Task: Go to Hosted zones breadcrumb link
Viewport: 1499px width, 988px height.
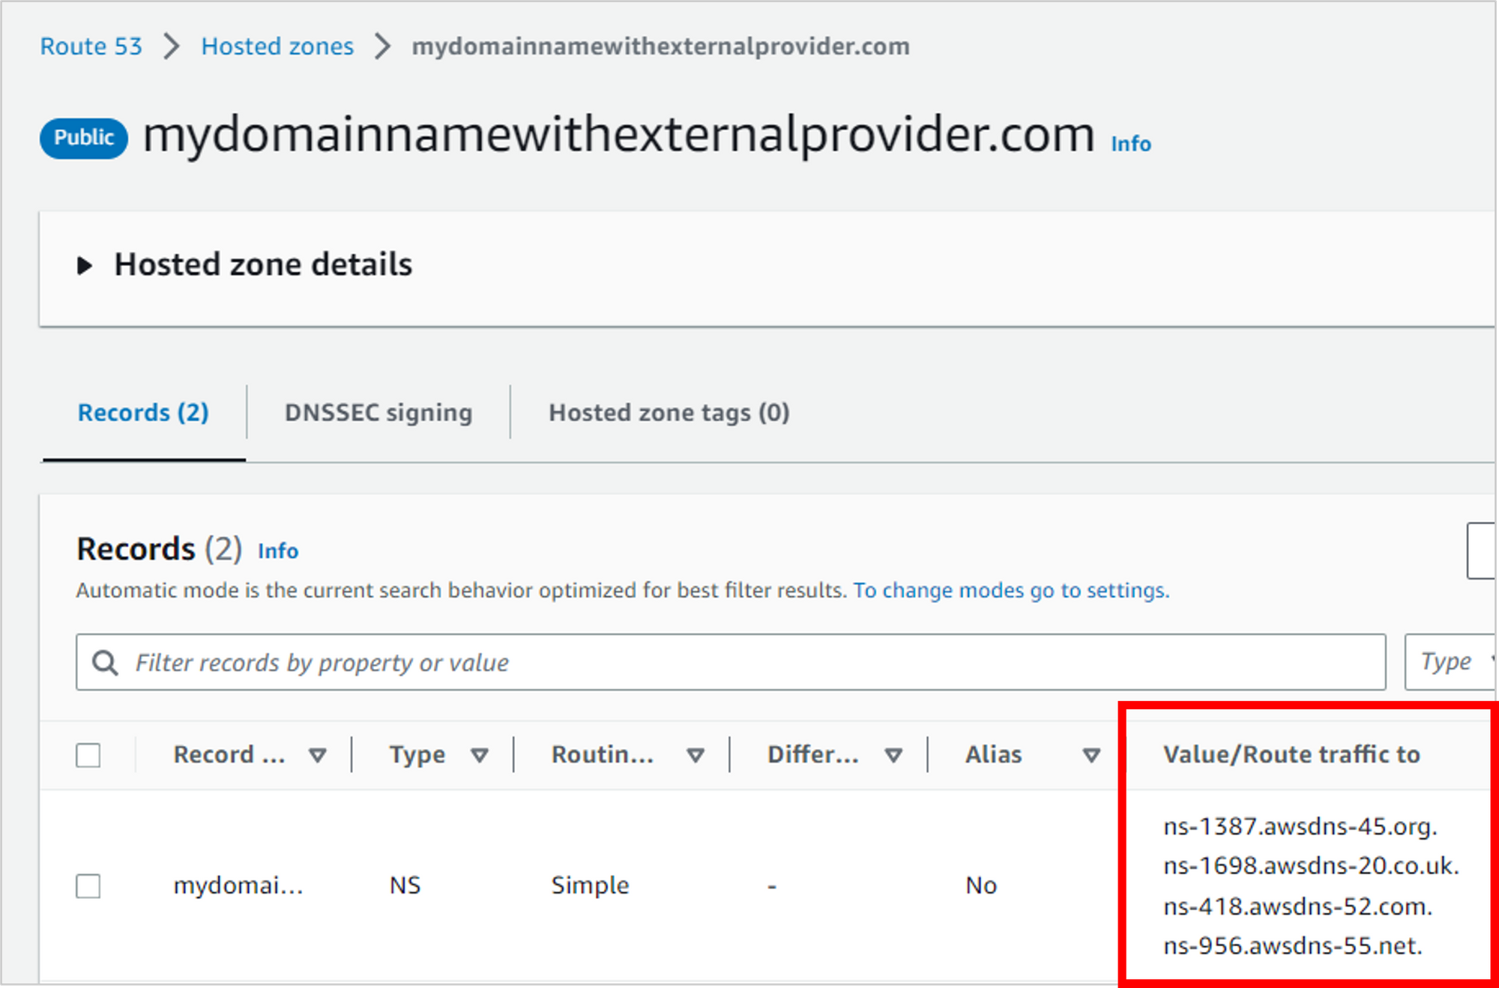Action: point(277,46)
